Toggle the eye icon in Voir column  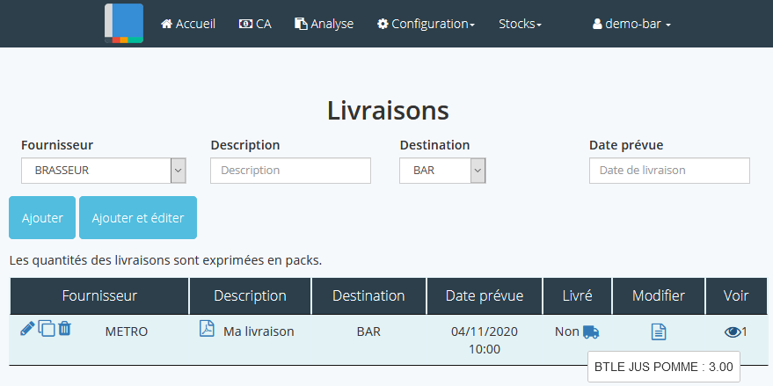tap(732, 331)
